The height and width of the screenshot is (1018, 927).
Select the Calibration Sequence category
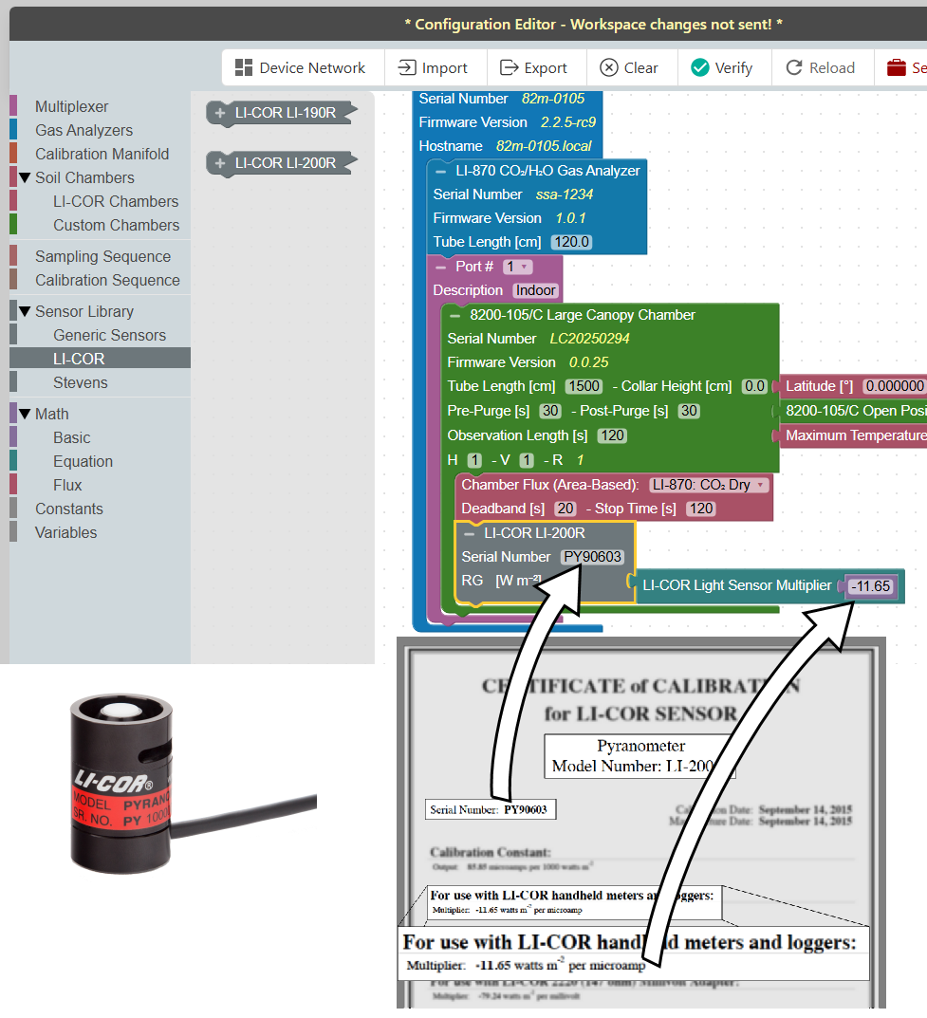107,280
